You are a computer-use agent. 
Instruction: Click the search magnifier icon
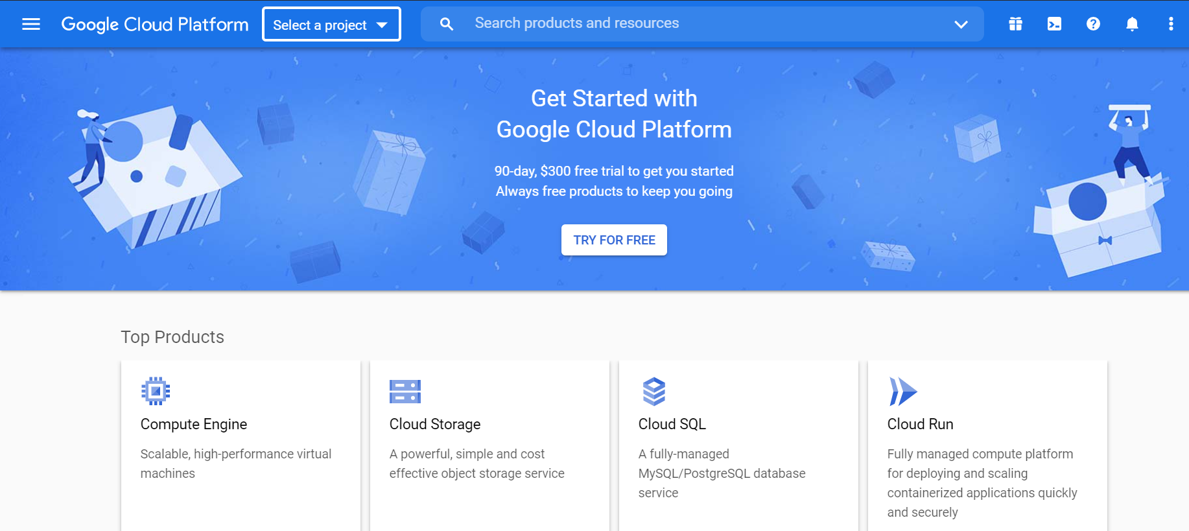pos(447,24)
